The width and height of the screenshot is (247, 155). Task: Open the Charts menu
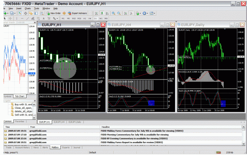(28, 9)
